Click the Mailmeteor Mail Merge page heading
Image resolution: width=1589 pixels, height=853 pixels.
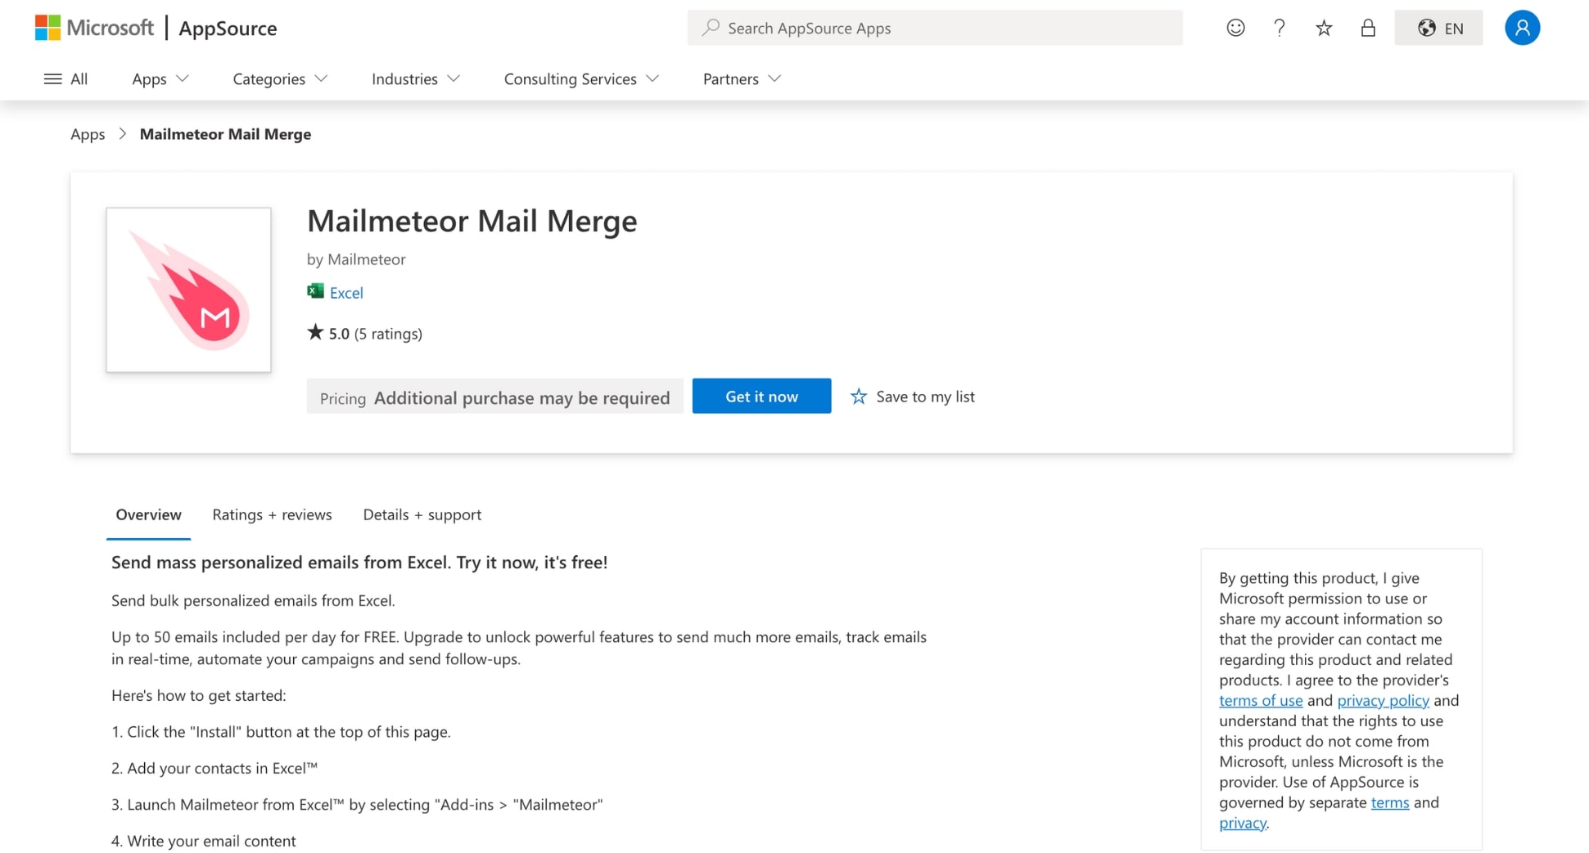click(472, 221)
